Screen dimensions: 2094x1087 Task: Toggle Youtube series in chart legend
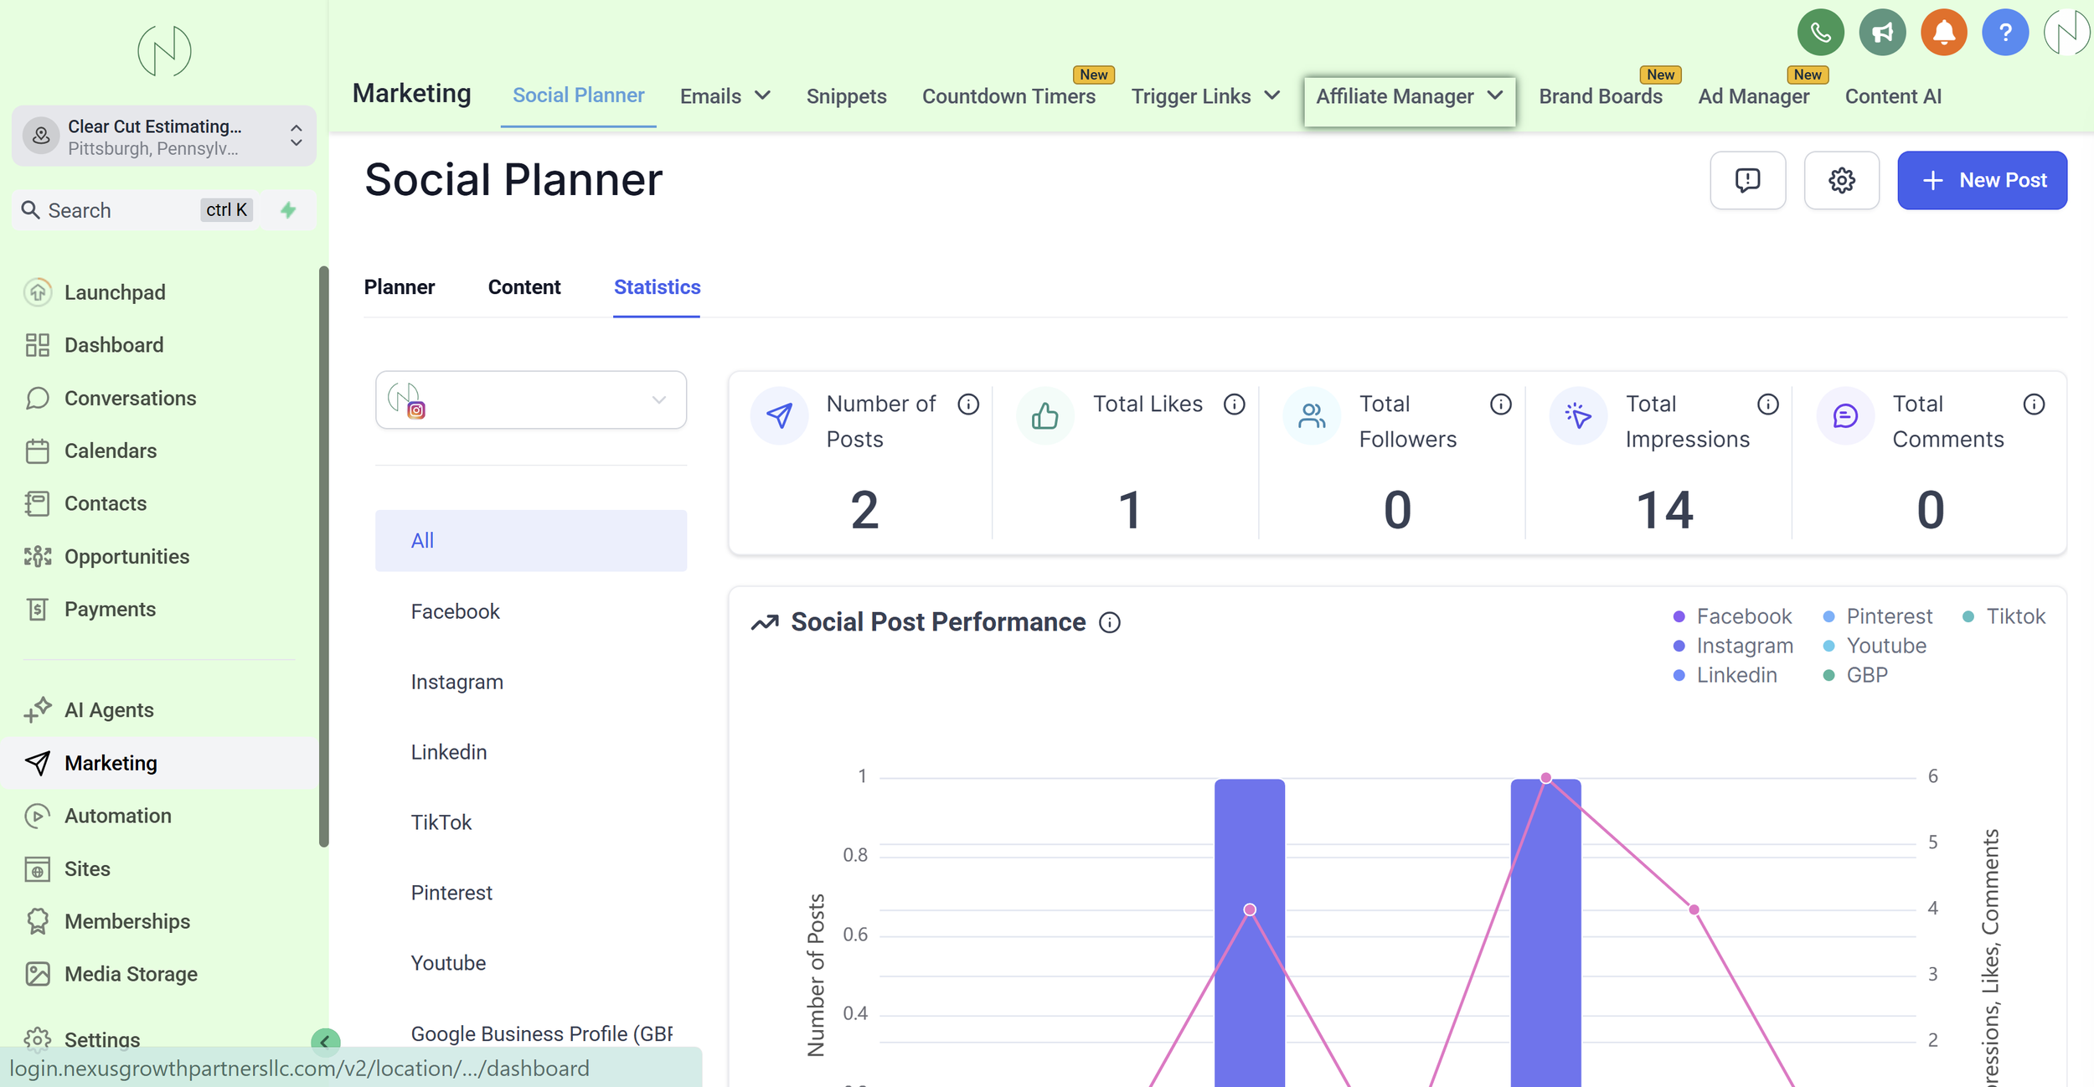[1875, 646]
